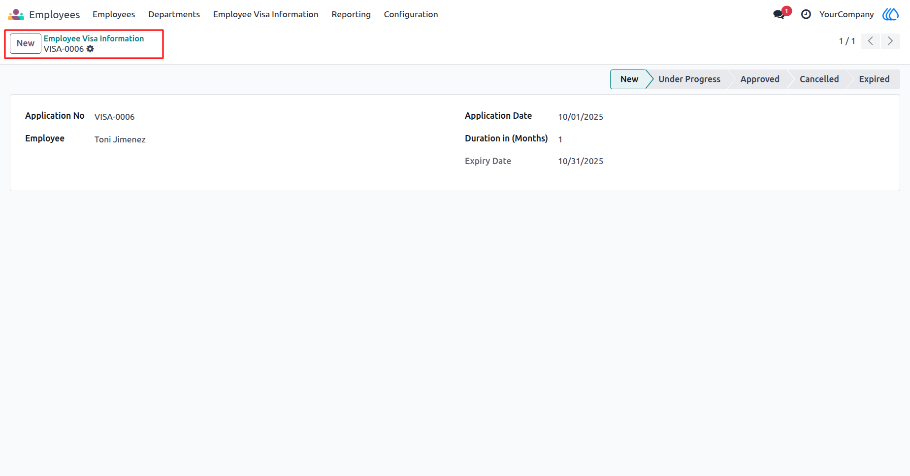910x476 pixels.
Task: Switch company via YourCompany label
Action: [846, 14]
